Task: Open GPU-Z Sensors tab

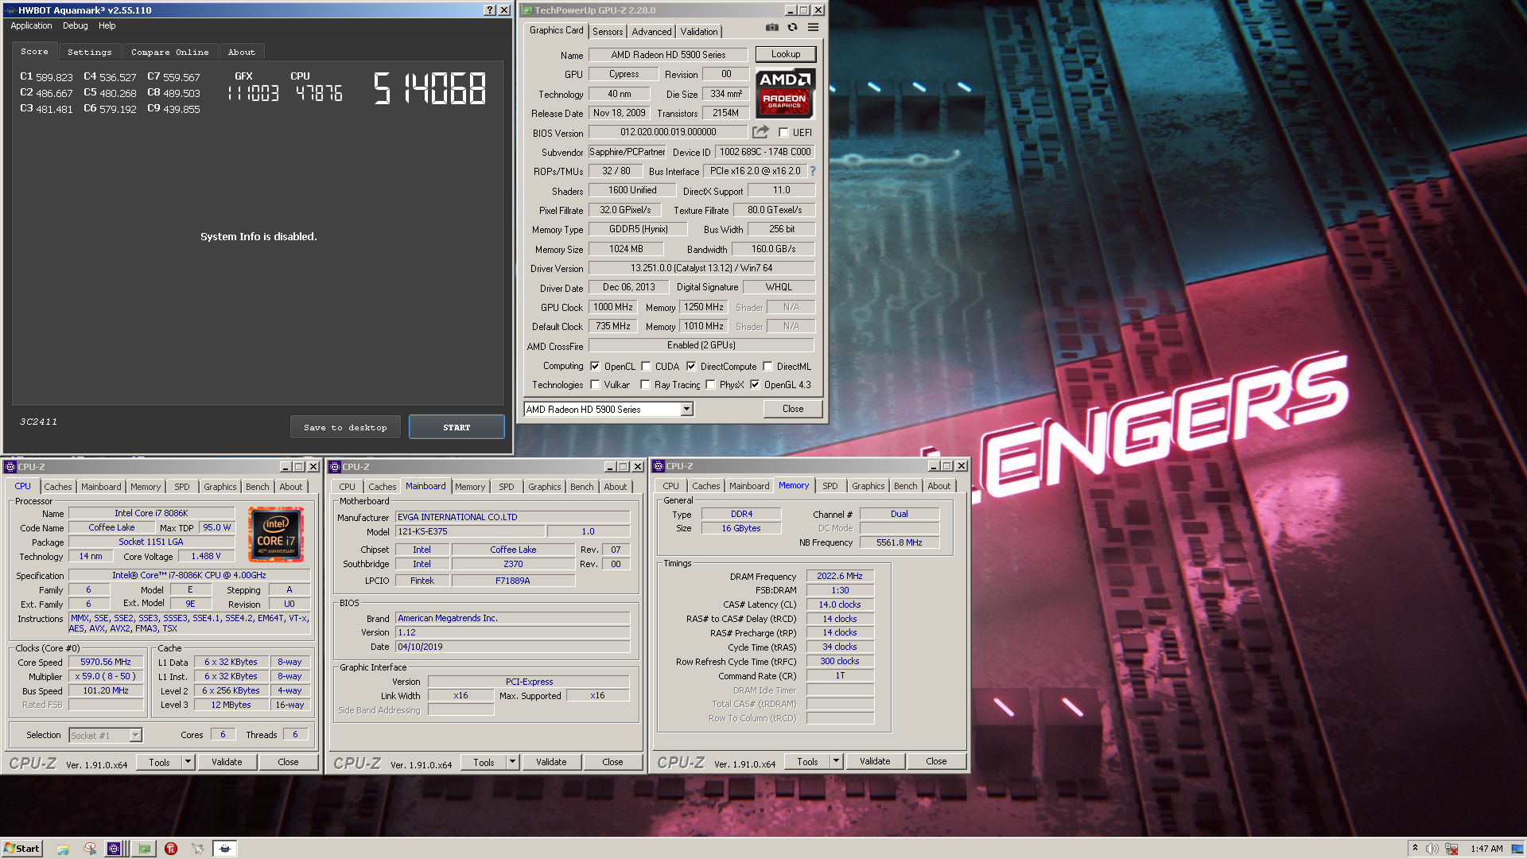Action: (608, 32)
